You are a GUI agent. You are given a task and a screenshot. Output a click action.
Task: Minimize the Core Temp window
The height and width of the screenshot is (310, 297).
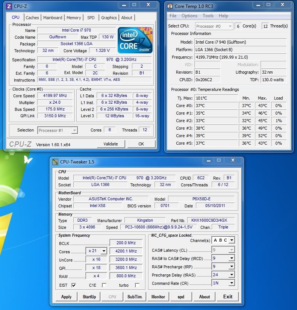(x=258, y=5)
